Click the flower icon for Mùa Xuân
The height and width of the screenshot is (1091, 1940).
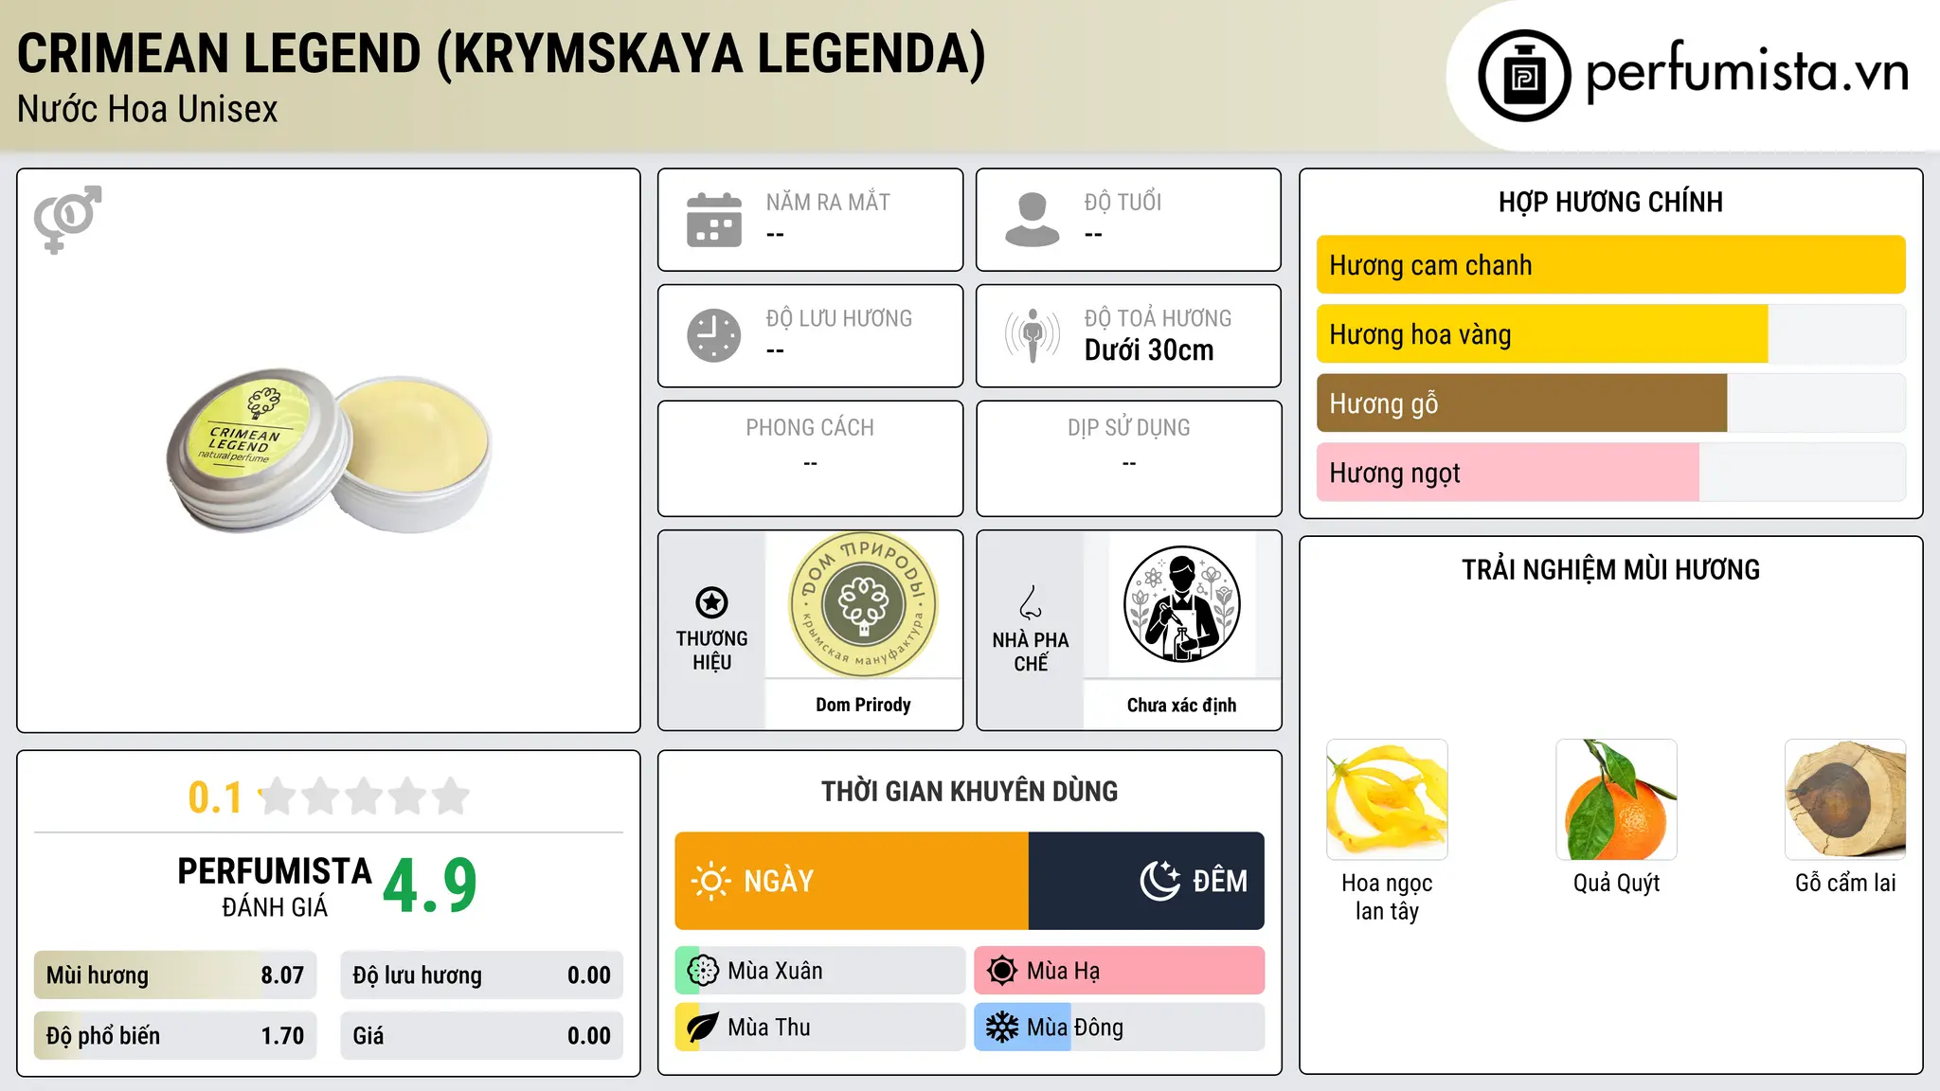[x=703, y=971]
